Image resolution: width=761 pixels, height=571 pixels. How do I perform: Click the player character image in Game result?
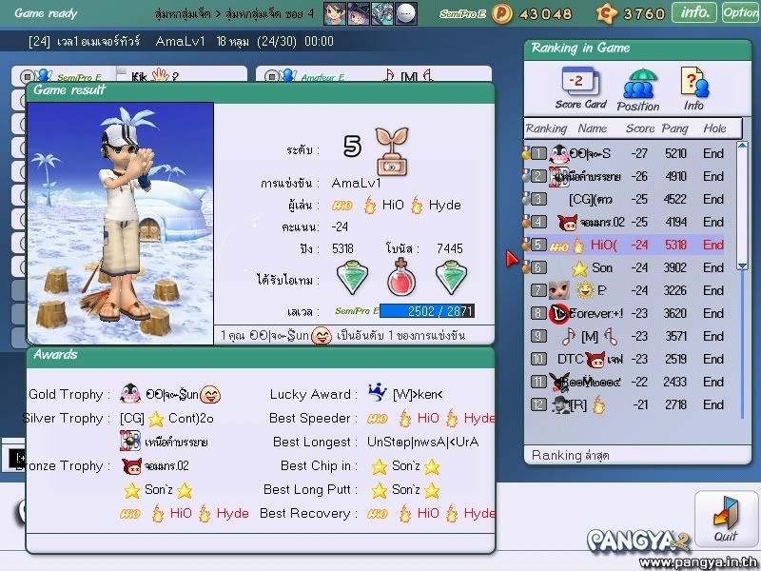pyautogui.click(x=121, y=223)
